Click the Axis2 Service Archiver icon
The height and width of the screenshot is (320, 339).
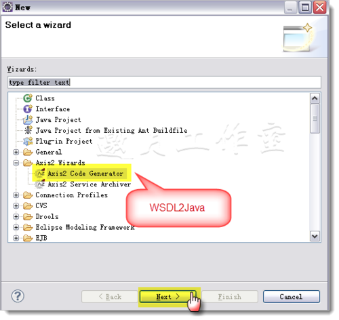point(40,184)
